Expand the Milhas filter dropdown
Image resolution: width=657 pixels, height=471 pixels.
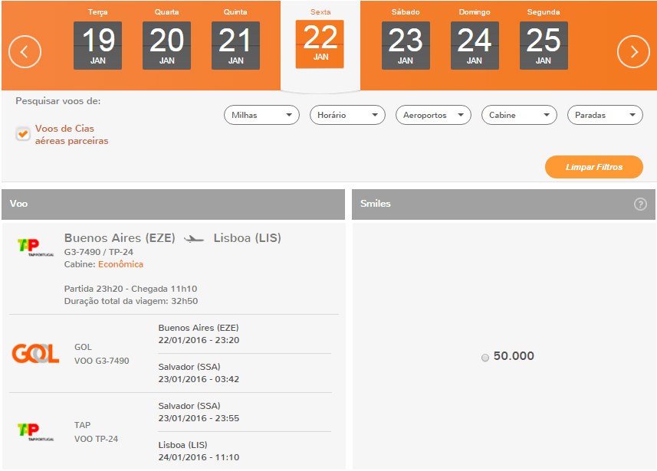[262, 115]
